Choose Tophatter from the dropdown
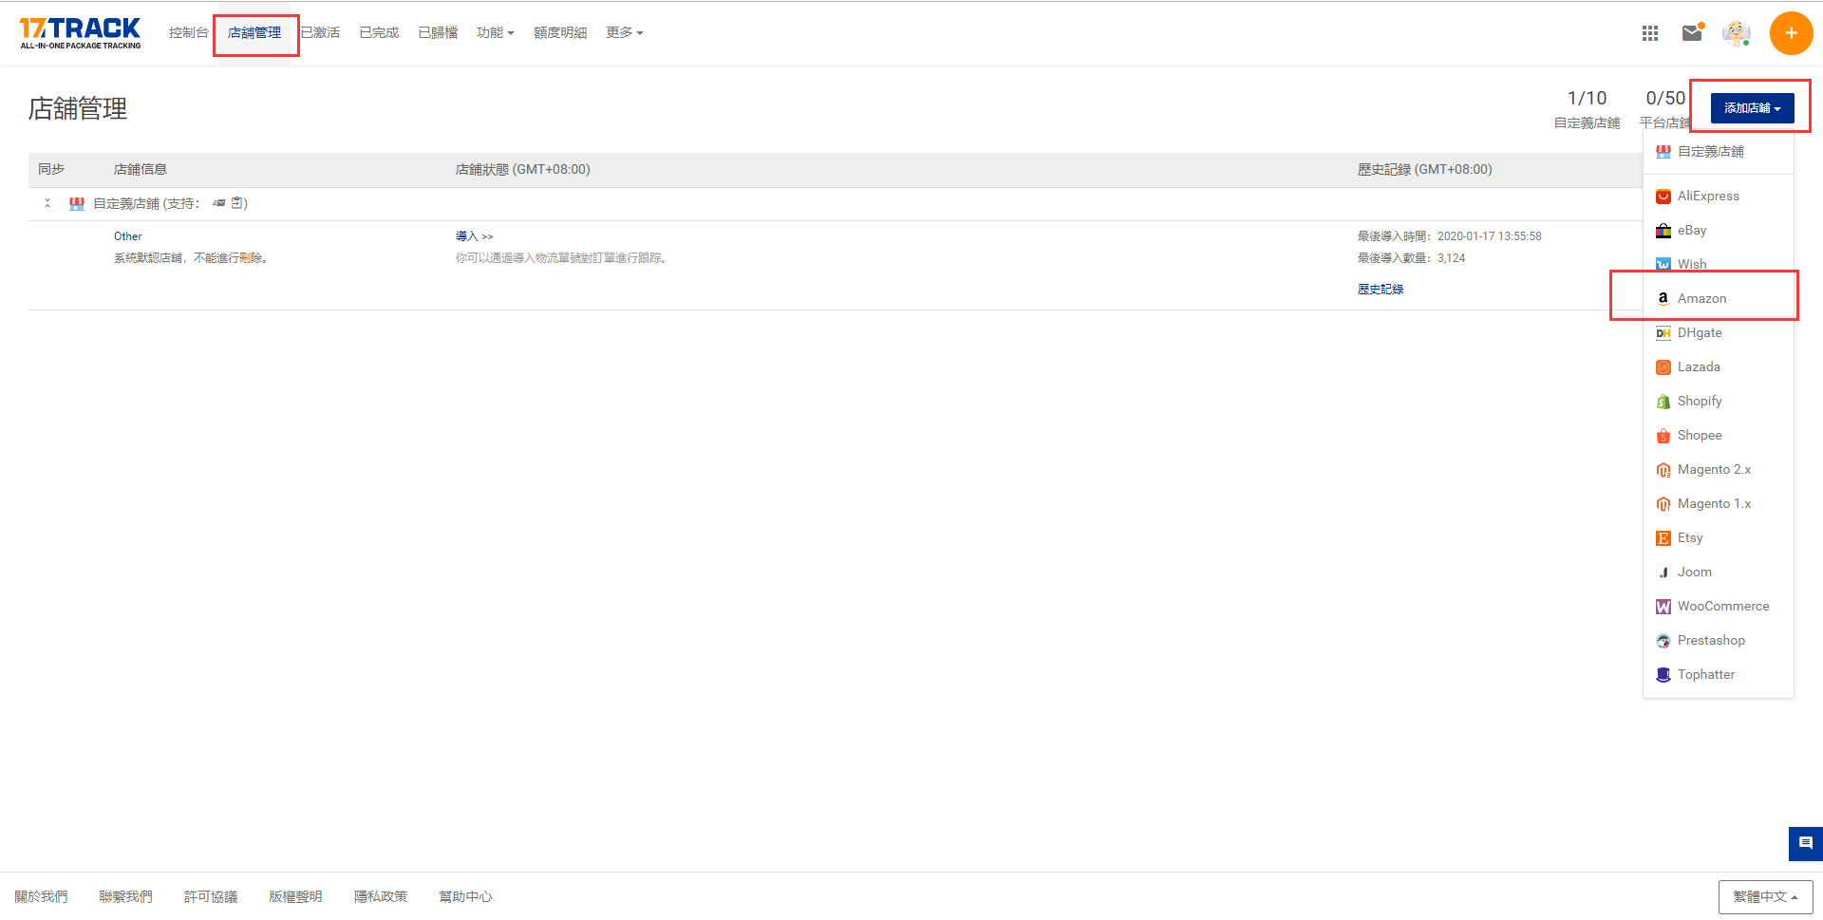 [1719, 674]
